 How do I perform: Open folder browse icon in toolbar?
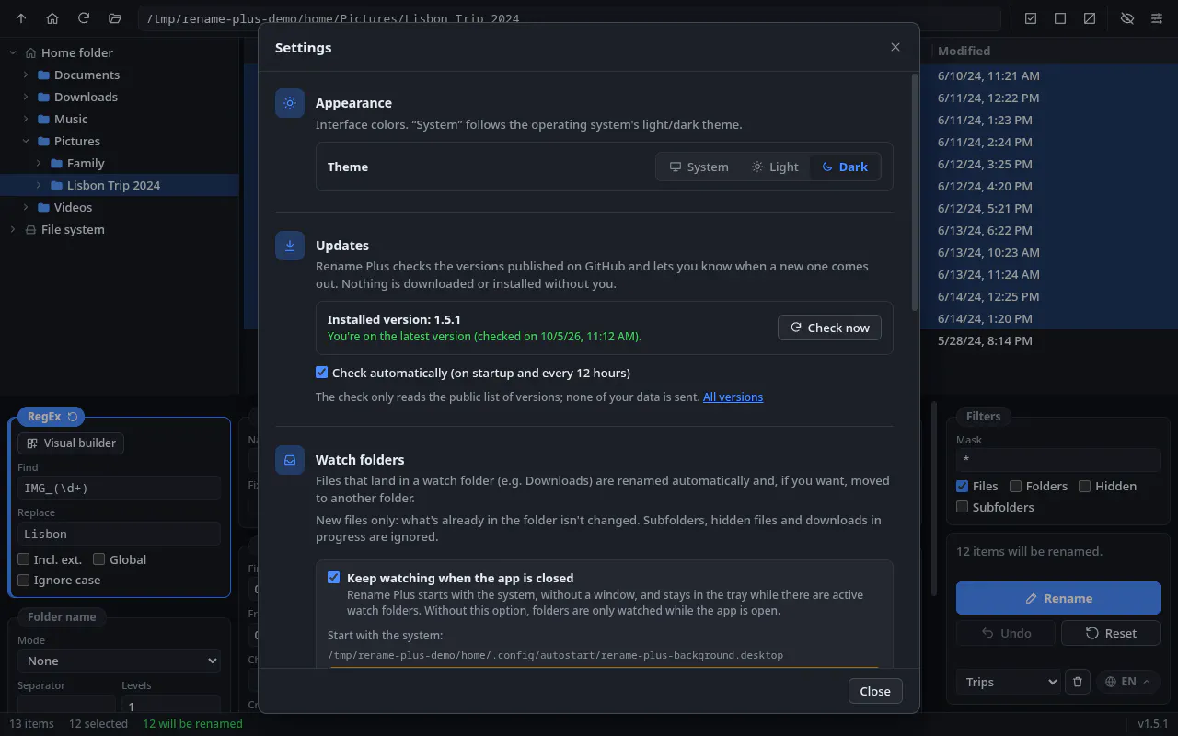click(115, 18)
